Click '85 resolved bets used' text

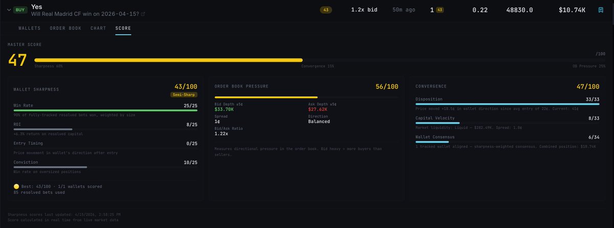[40, 192]
